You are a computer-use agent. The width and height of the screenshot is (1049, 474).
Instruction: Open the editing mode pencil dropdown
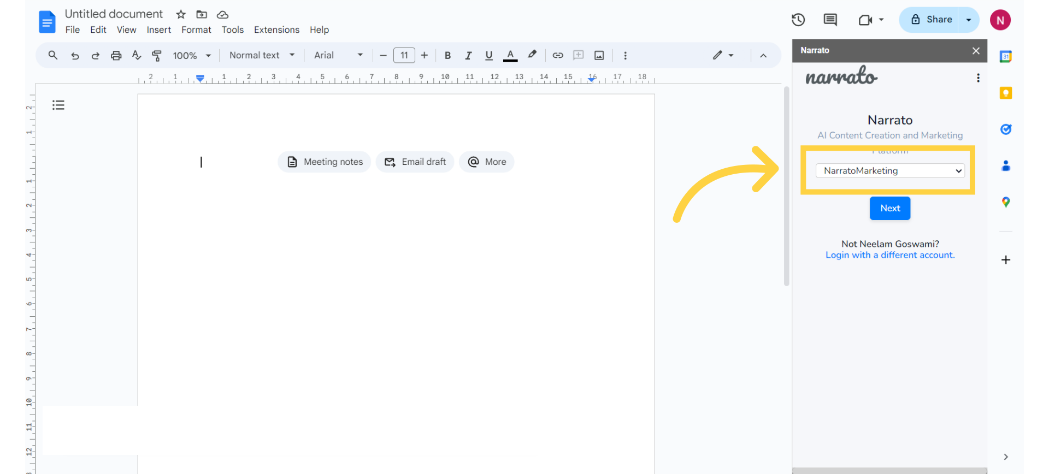pos(723,55)
